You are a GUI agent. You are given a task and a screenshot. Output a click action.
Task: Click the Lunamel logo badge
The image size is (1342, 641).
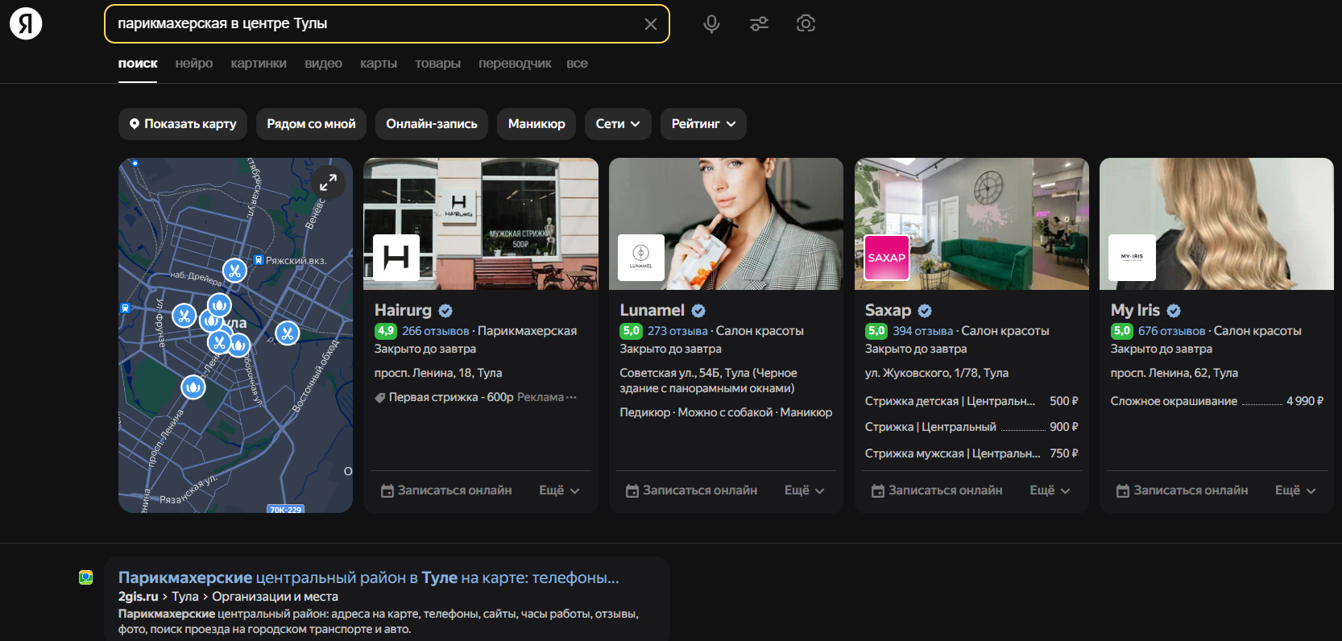coord(641,258)
